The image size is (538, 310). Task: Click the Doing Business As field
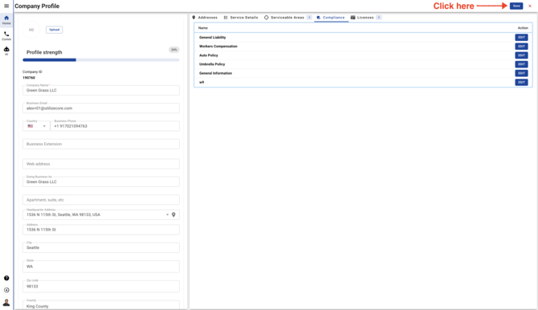click(101, 182)
